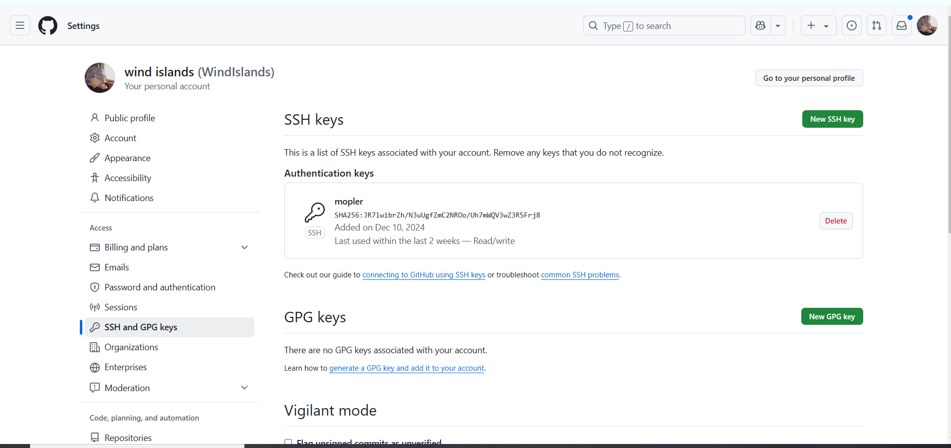The height and width of the screenshot is (448, 951).
Task: Open notifications inbox icon
Action: (902, 25)
